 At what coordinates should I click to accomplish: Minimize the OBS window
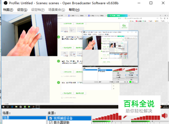click(139, 3)
